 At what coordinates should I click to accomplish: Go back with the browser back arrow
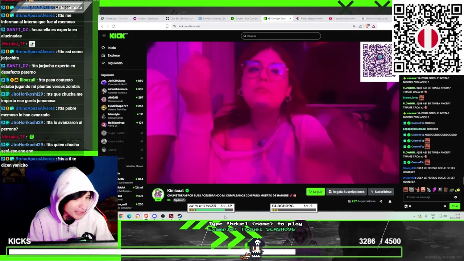tap(102, 26)
